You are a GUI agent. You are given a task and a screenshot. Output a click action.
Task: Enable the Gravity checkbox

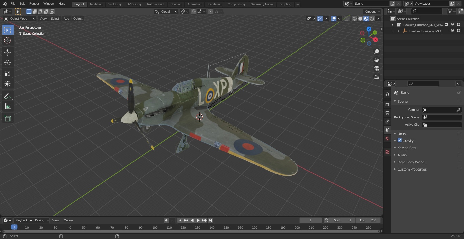point(400,140)
